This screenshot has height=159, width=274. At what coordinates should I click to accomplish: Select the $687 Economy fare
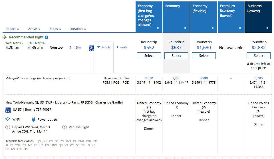(176, 56)
